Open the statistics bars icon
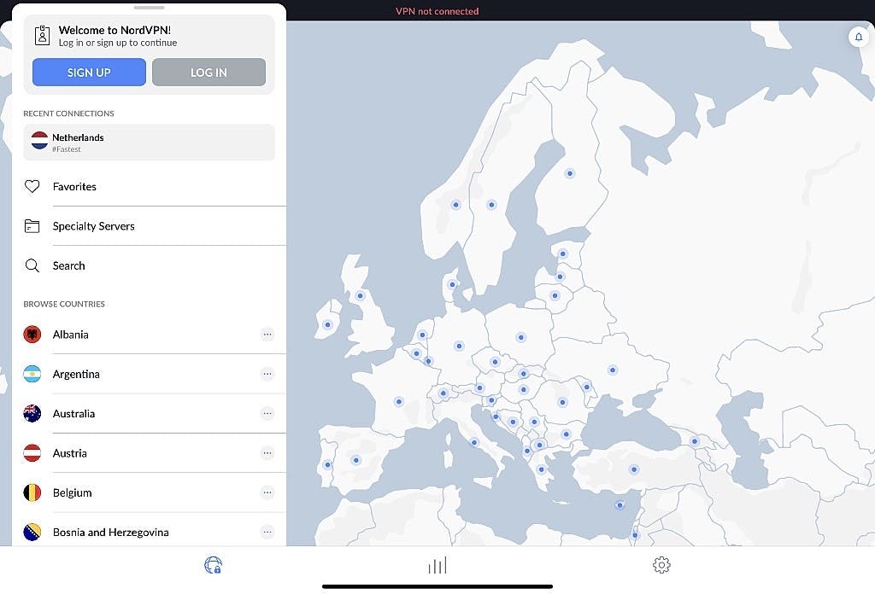 click(x=437, y=565)
